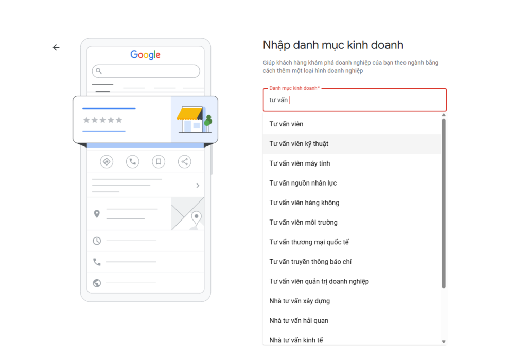527x349 pixels.
Task: Pick "Tư vấn nguồn nhân lực" from list
Action: point(303,183)
